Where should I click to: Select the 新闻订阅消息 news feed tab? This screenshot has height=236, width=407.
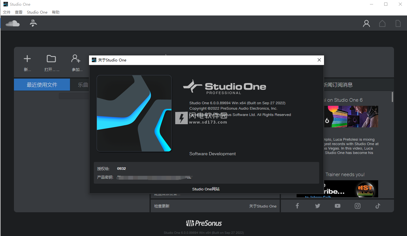(338, 85)
